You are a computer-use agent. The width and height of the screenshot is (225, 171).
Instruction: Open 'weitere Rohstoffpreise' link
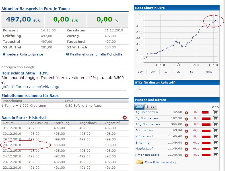pyautogui.click(x=24, y=54)
